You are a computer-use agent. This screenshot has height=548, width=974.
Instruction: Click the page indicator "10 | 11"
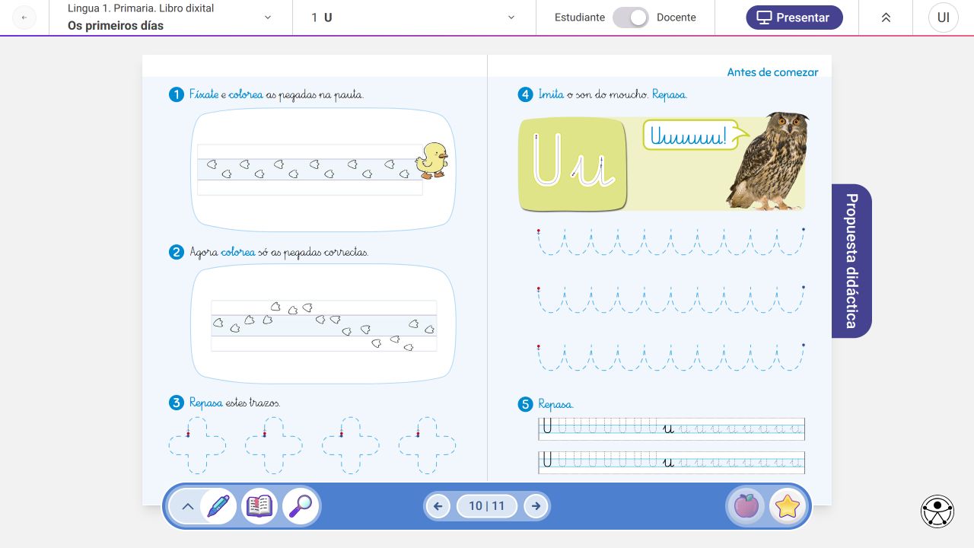point(487,506)
